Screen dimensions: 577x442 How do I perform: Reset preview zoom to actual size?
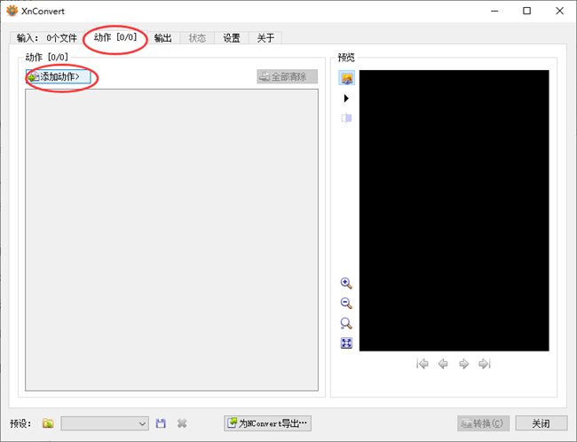point(346,324)
